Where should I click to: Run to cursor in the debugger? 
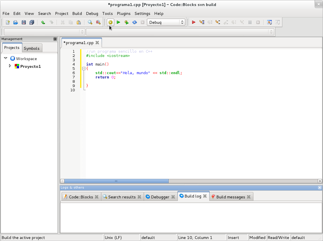click(x=202, y=22)
